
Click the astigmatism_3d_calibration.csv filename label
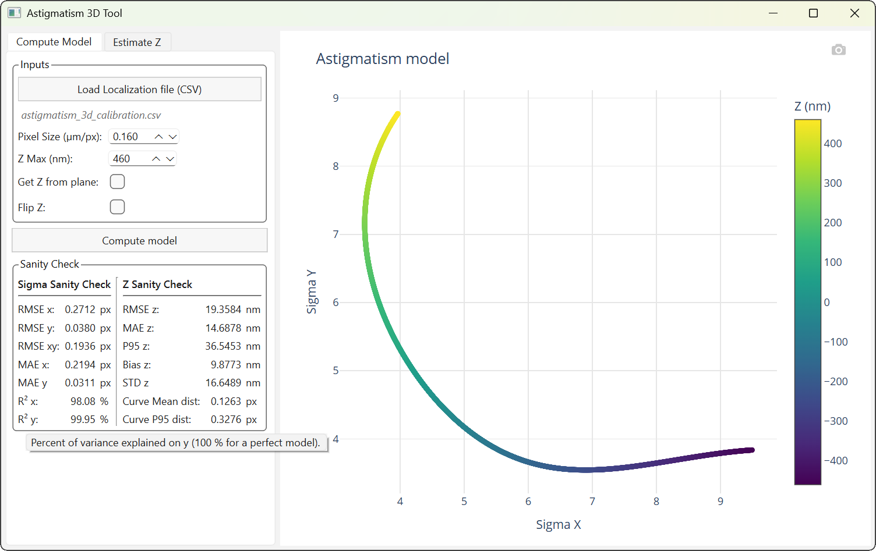tap(91, 115)
